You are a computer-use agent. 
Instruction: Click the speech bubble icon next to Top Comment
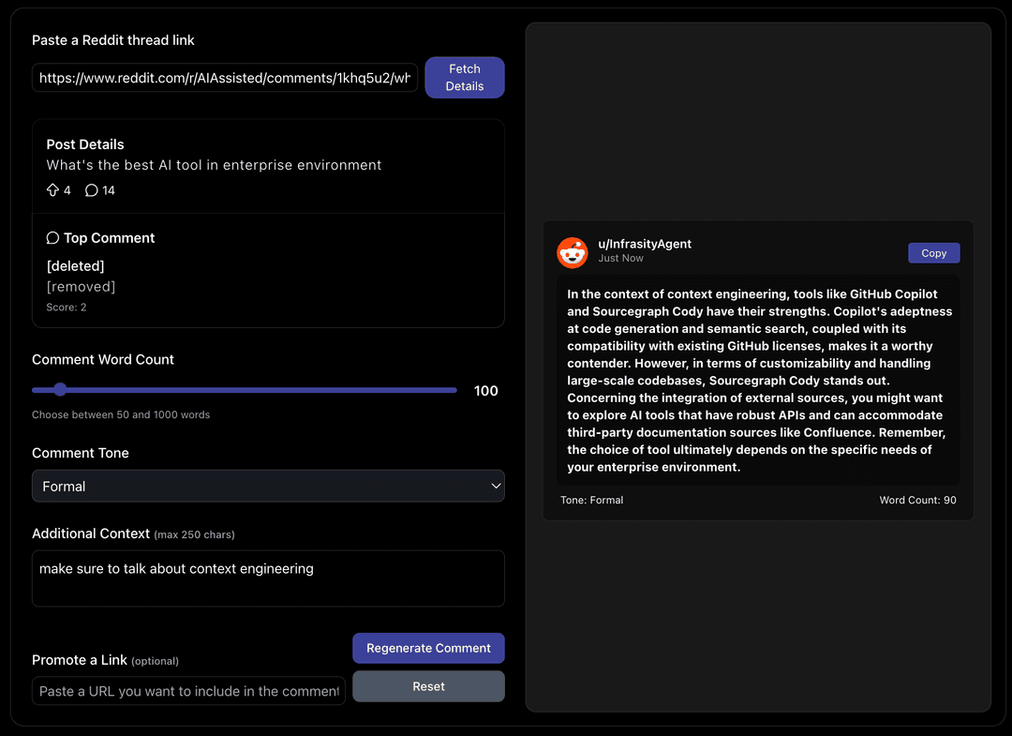(x=52, y=237)
